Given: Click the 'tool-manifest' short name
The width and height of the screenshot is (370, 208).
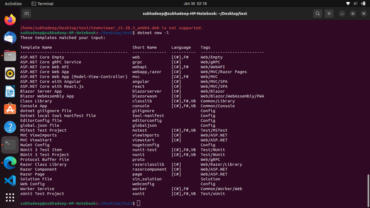Looking at the screenshot, I should [148, 116].
